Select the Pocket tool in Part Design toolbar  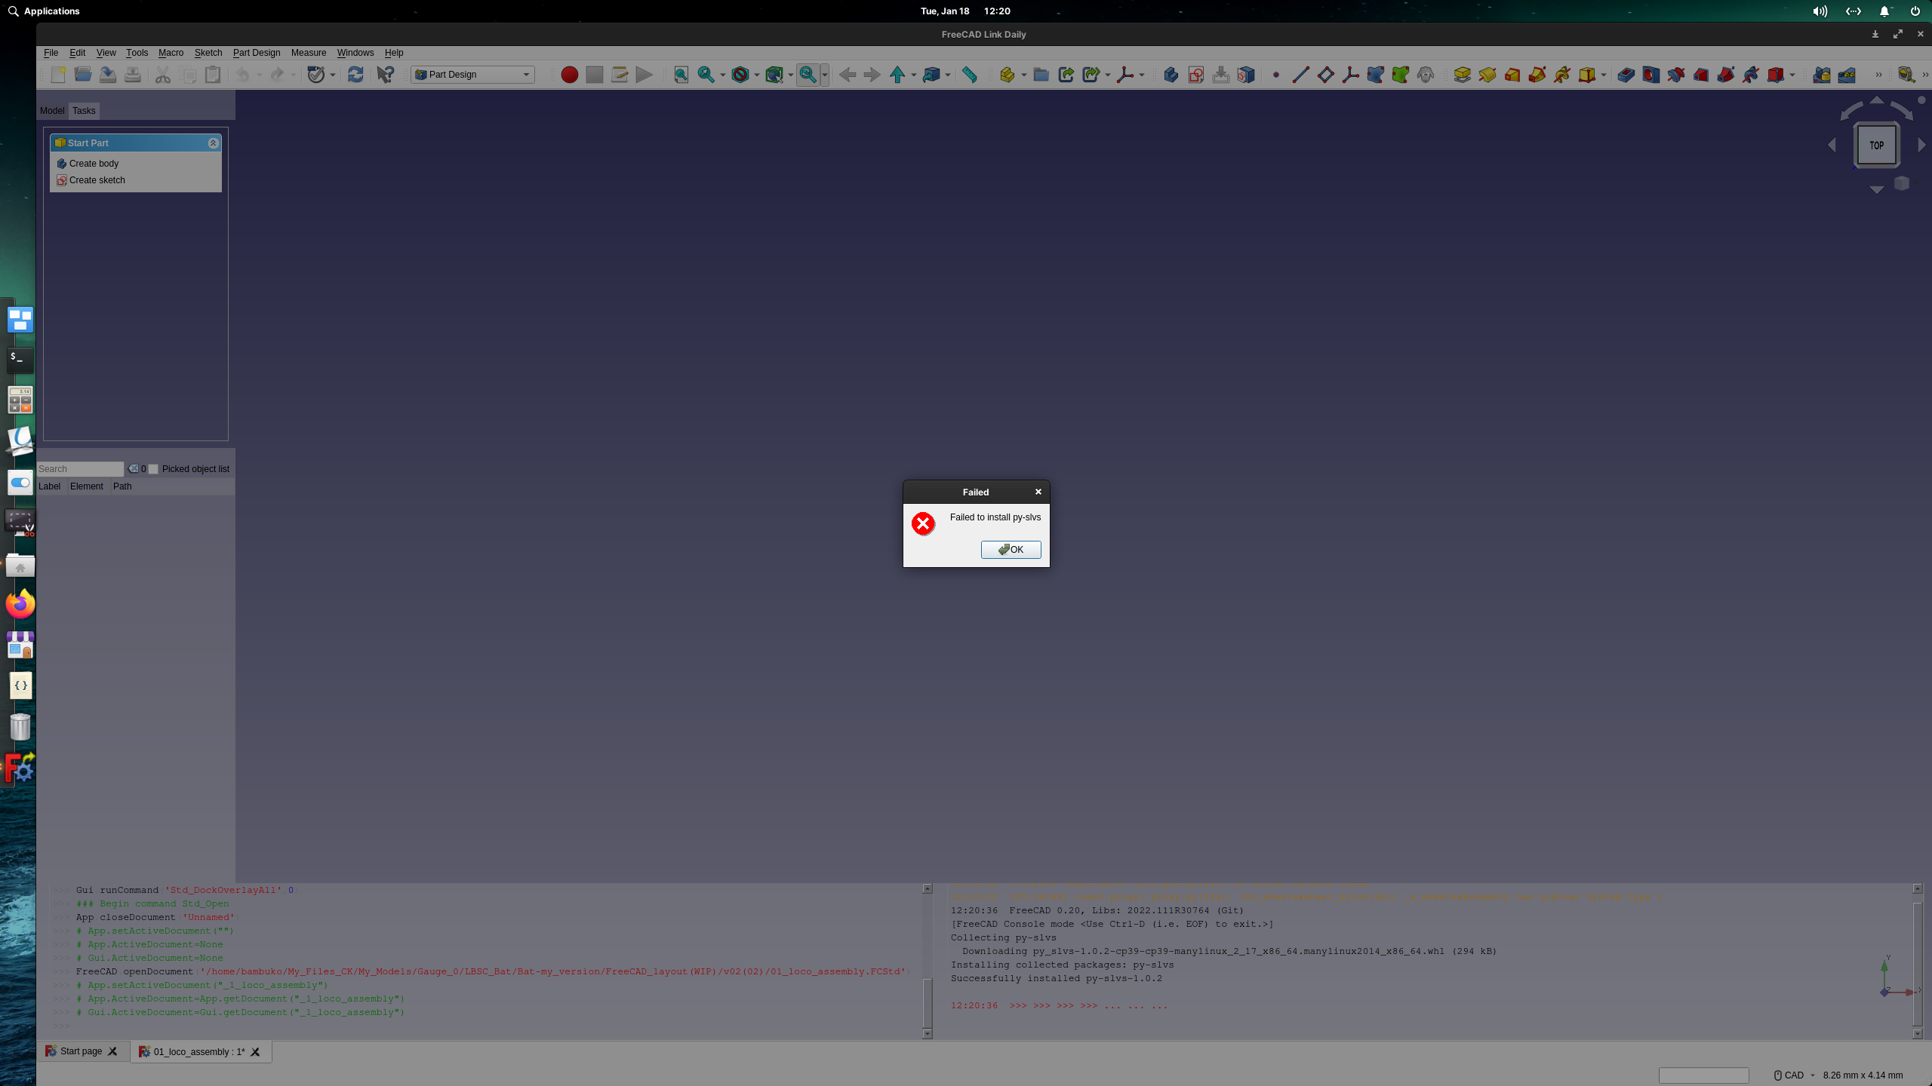click(1625, 74)
